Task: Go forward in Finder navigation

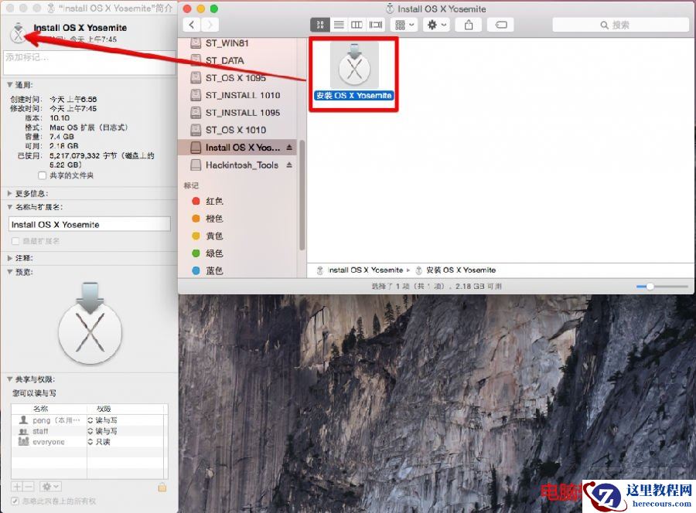Action: (210, 25)
